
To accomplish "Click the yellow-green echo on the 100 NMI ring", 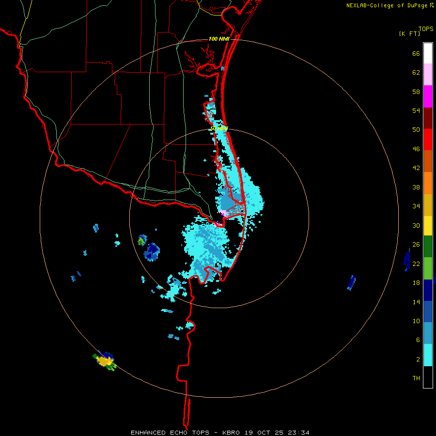I will (x=105, y=361).
